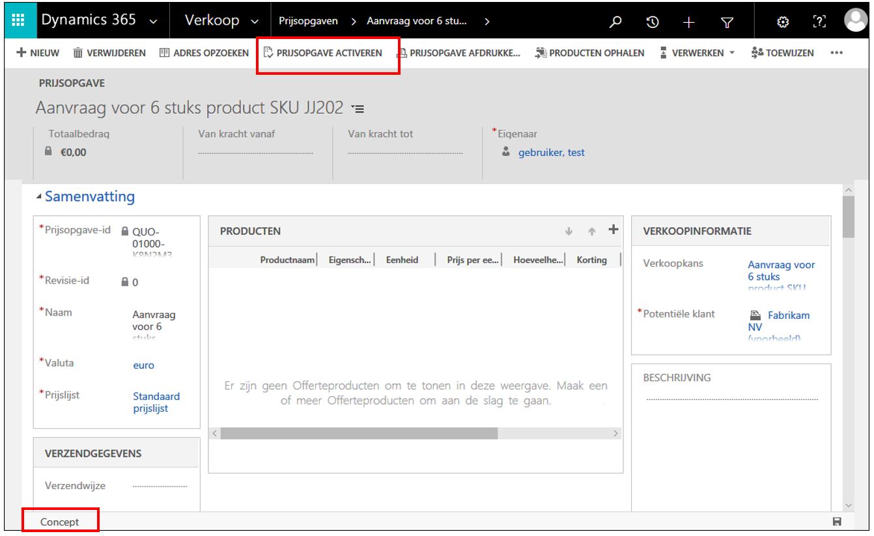
Task: Click VERWIJDEREN command
Action: pos(109,53)
